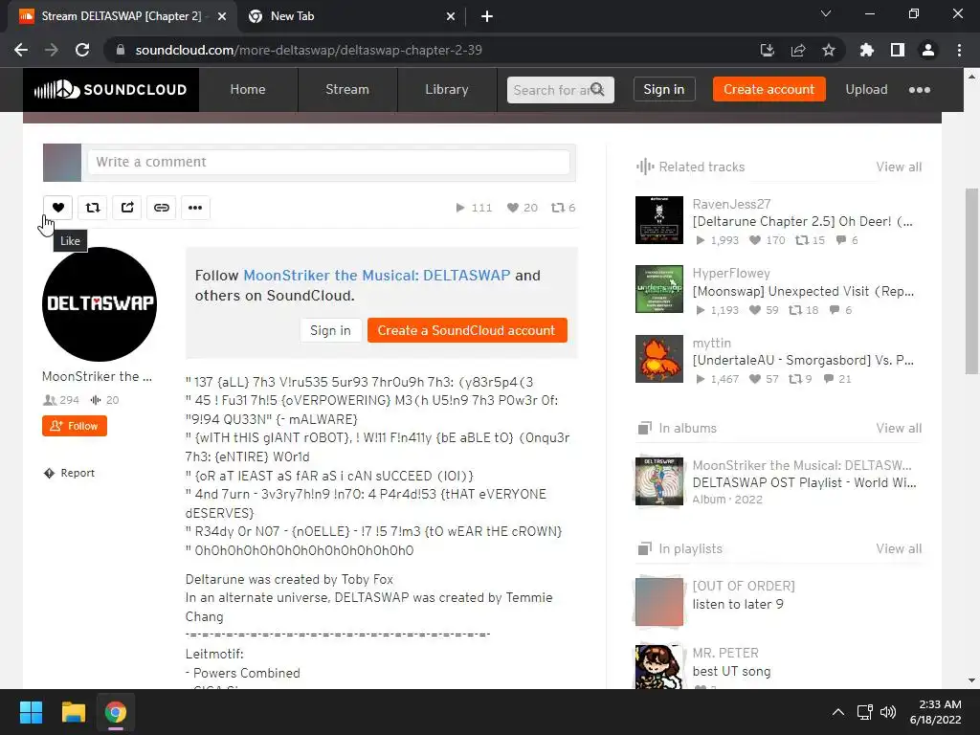Click Create a SoundCloud account button
Image resolution: width=980 pixels, height=735 pixels.
(x=467, y=330)
